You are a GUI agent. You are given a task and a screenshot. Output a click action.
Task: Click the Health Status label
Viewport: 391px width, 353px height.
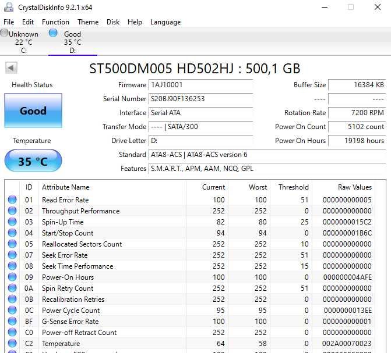(x=32, y=85)
